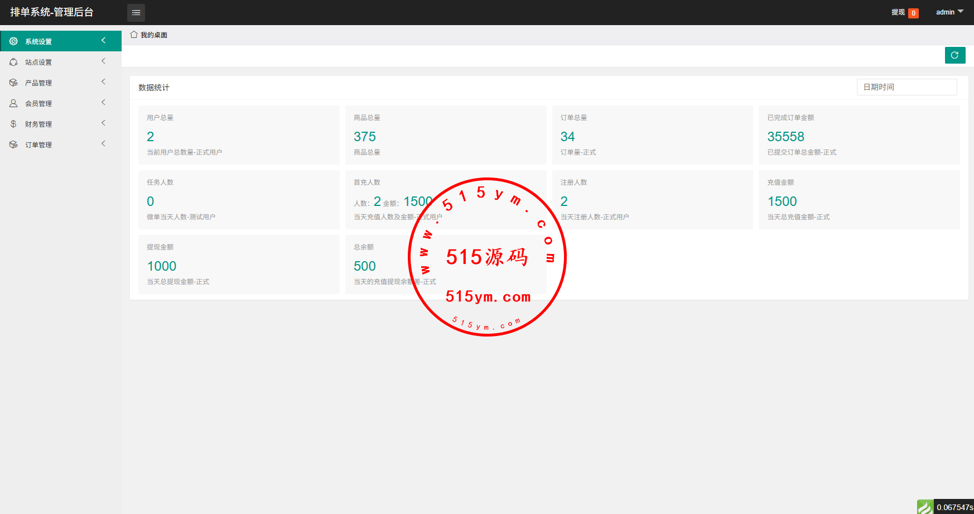
Task: Expand the 会员管理 chevron arrow
Action: click(103, 103)
